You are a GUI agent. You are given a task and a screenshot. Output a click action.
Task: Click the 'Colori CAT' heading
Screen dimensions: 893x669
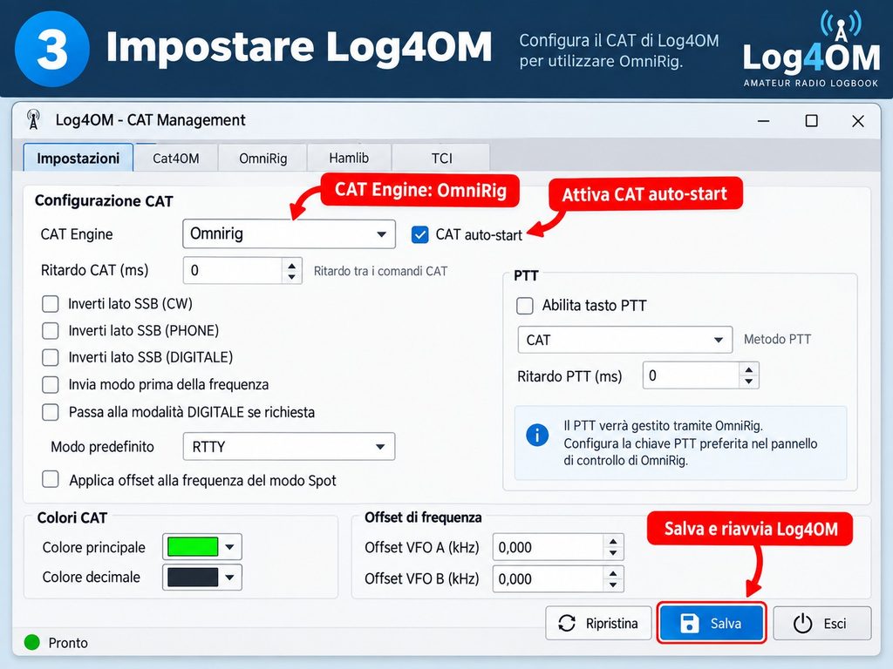tap(72, 517)
